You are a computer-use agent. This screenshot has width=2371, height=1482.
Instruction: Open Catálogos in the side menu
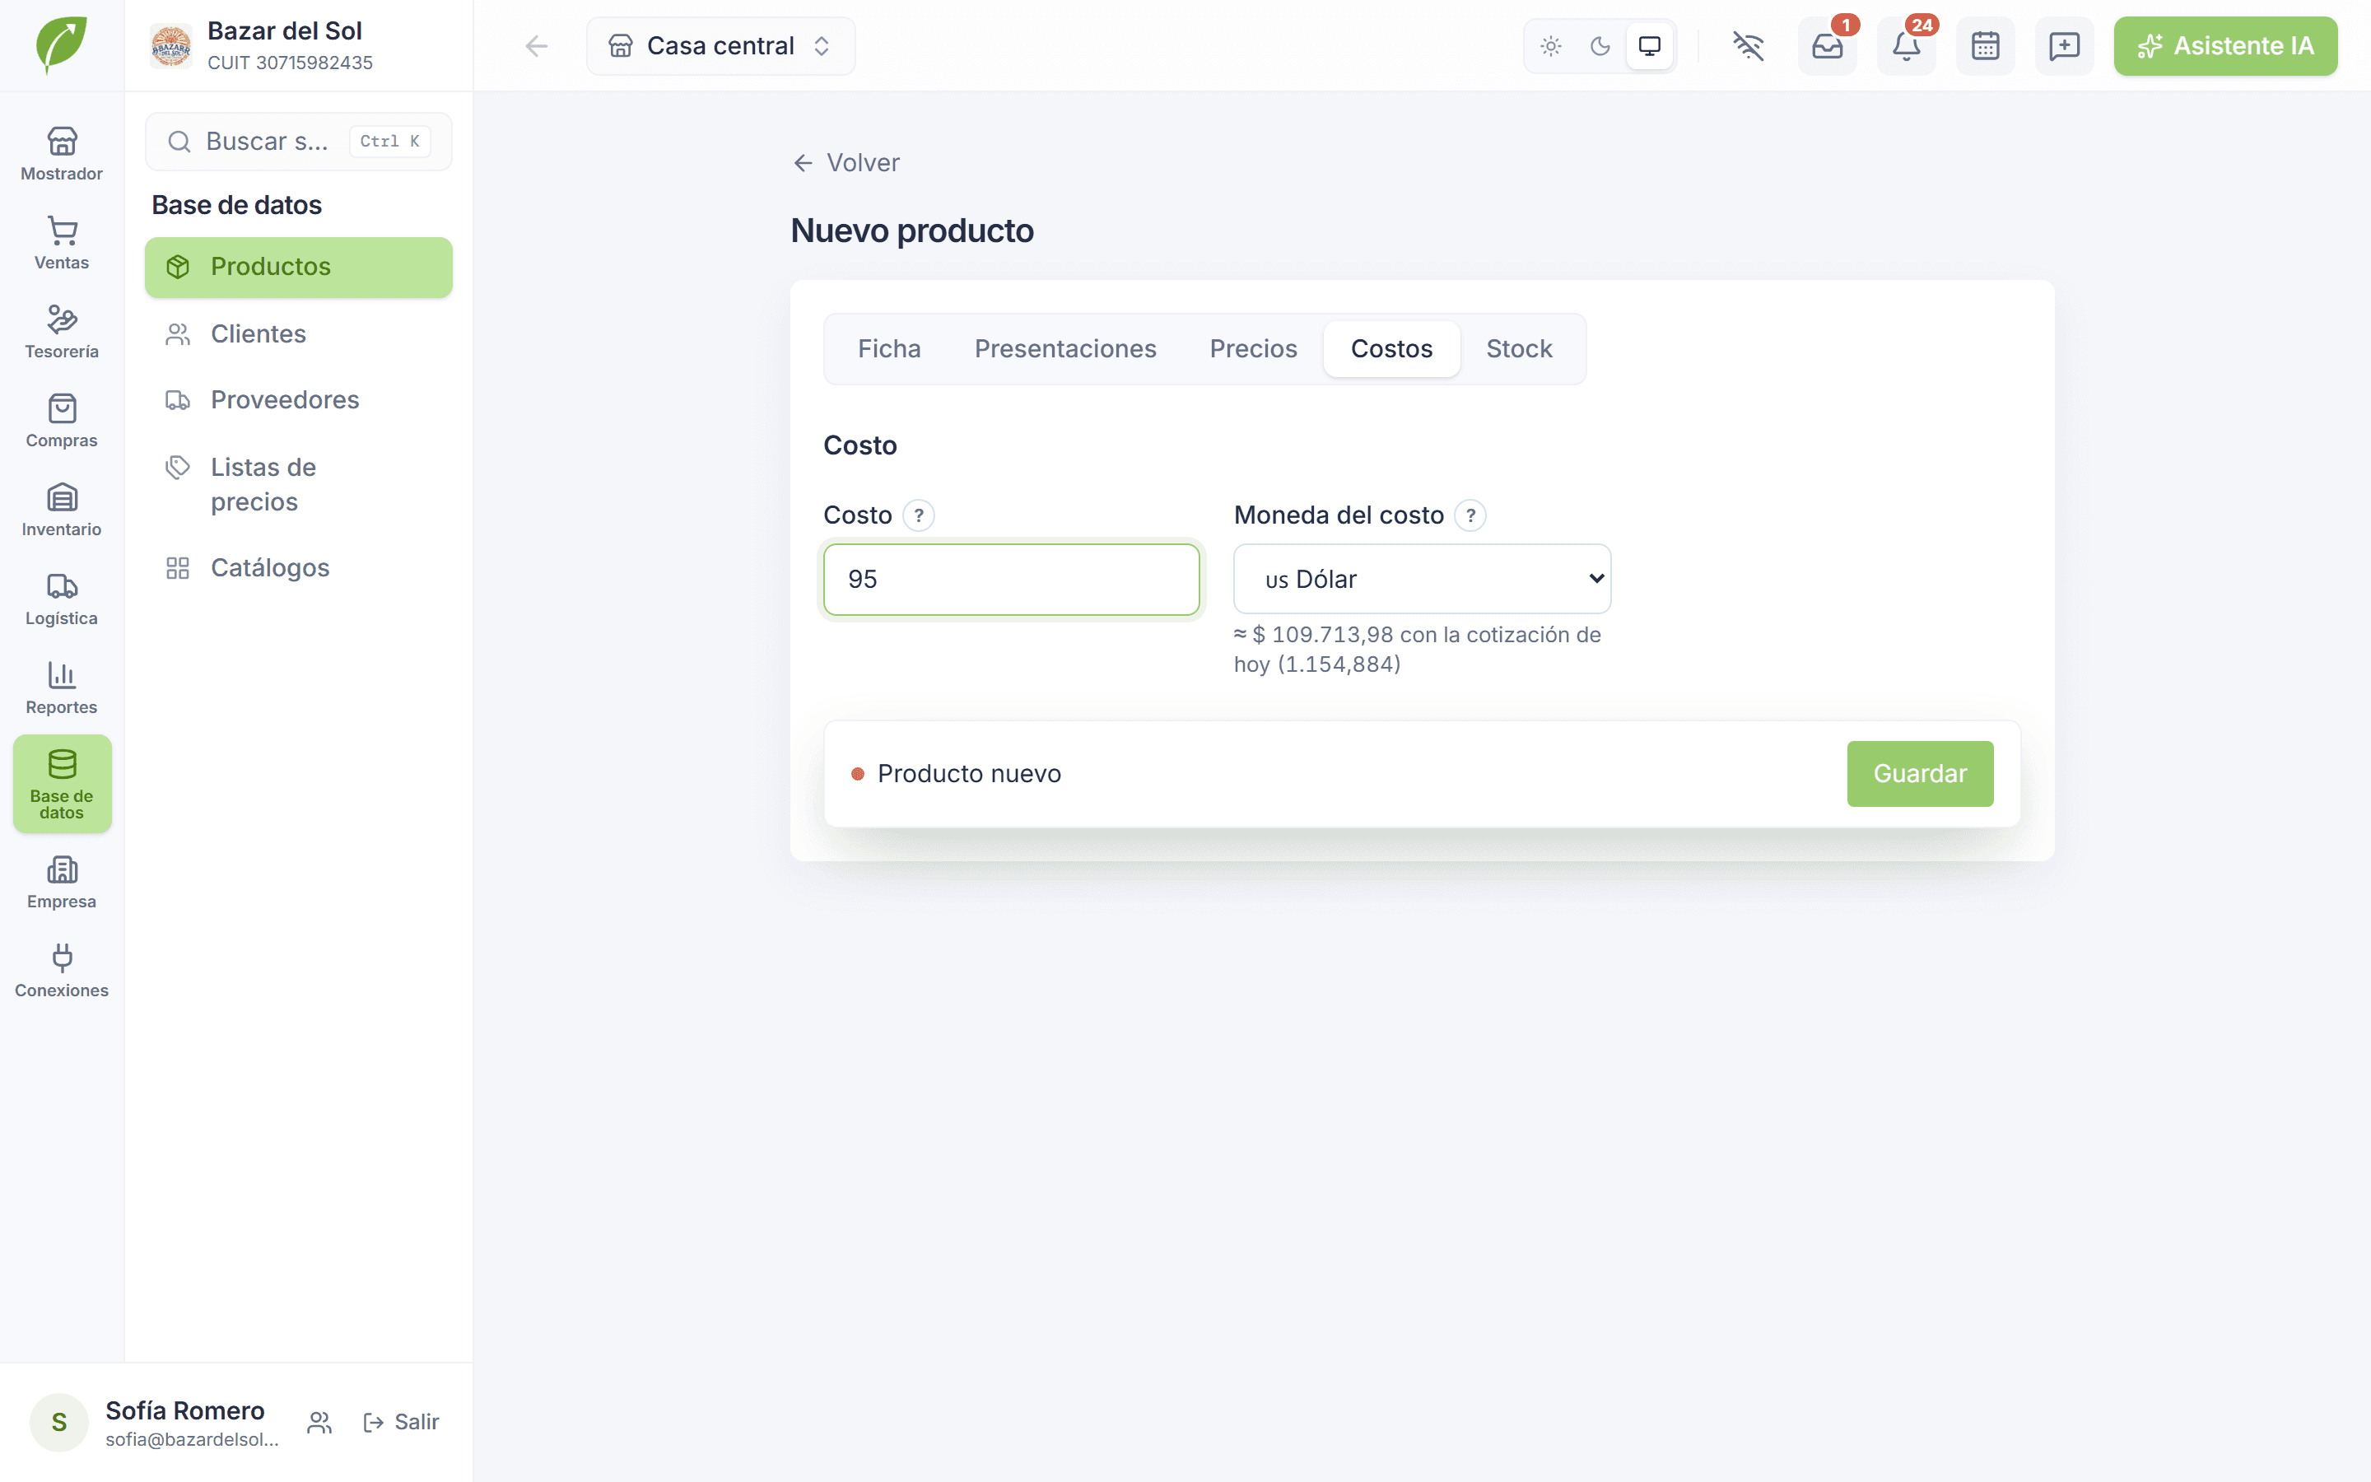coord(298,567)
